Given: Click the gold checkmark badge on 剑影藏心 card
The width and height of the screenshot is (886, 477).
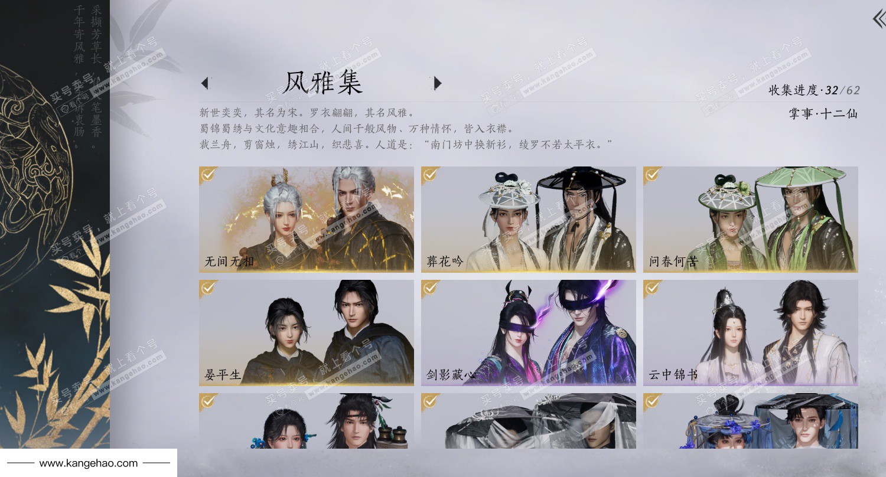Looking at the screenshot, I should coord(430,287).
